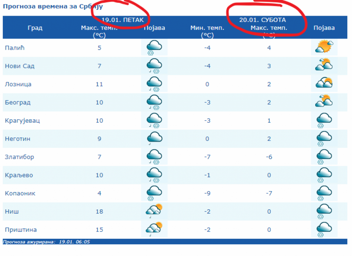
Task: Select the 20.01. СУБОТА column header
Action: [262, 20]
